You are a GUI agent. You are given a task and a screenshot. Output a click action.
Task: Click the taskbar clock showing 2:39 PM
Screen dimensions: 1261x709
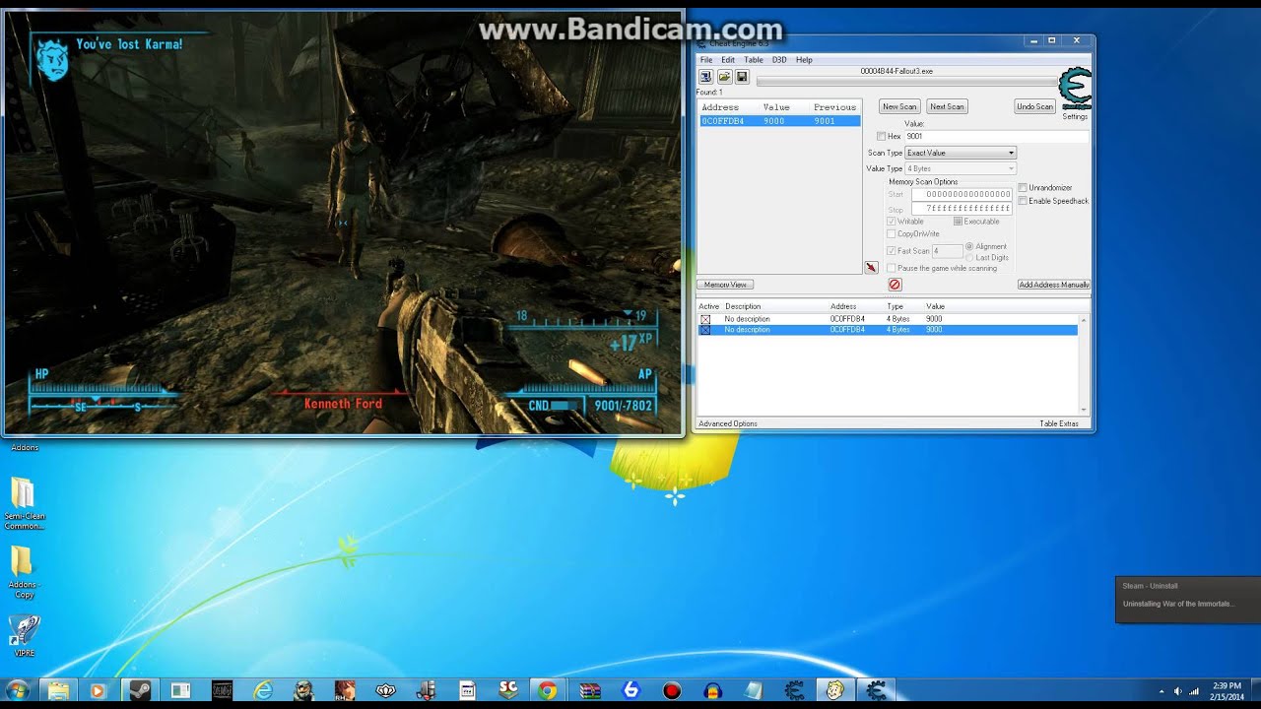(1227, 690)
